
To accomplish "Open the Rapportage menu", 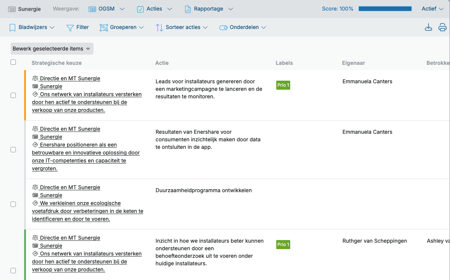I will [209, 9].
